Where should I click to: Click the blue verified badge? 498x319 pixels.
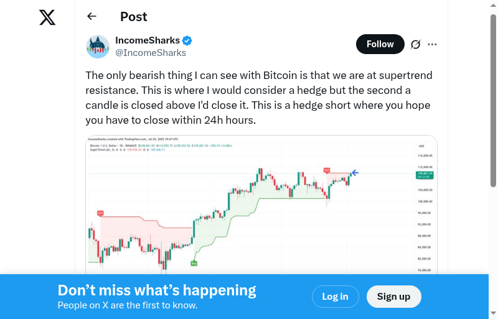coord(187,41)
